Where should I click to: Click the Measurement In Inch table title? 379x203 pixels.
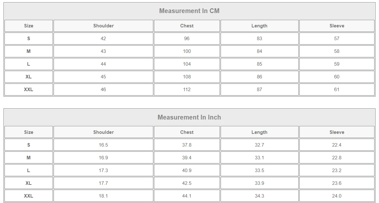tap(189, 117)
